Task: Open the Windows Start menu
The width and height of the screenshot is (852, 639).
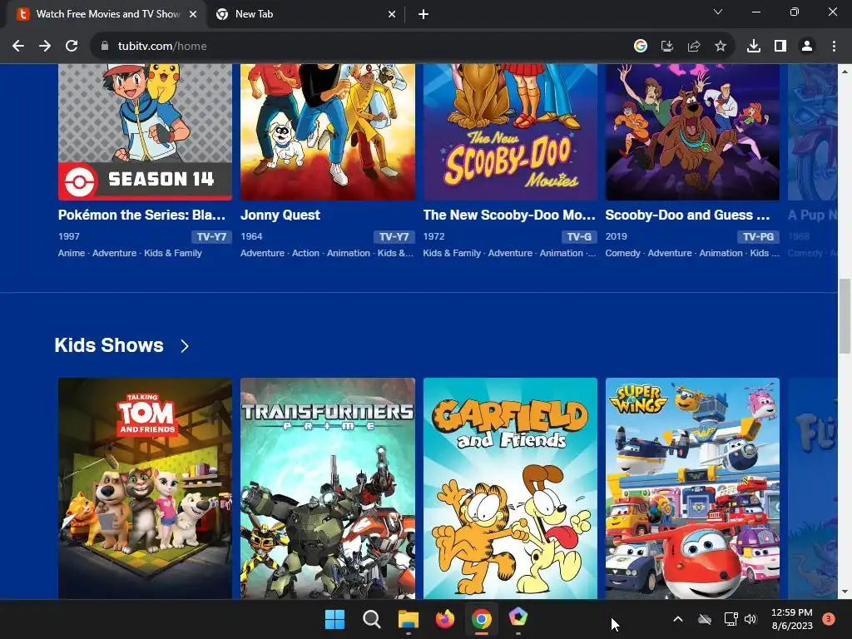Action: tap(334, 619)
